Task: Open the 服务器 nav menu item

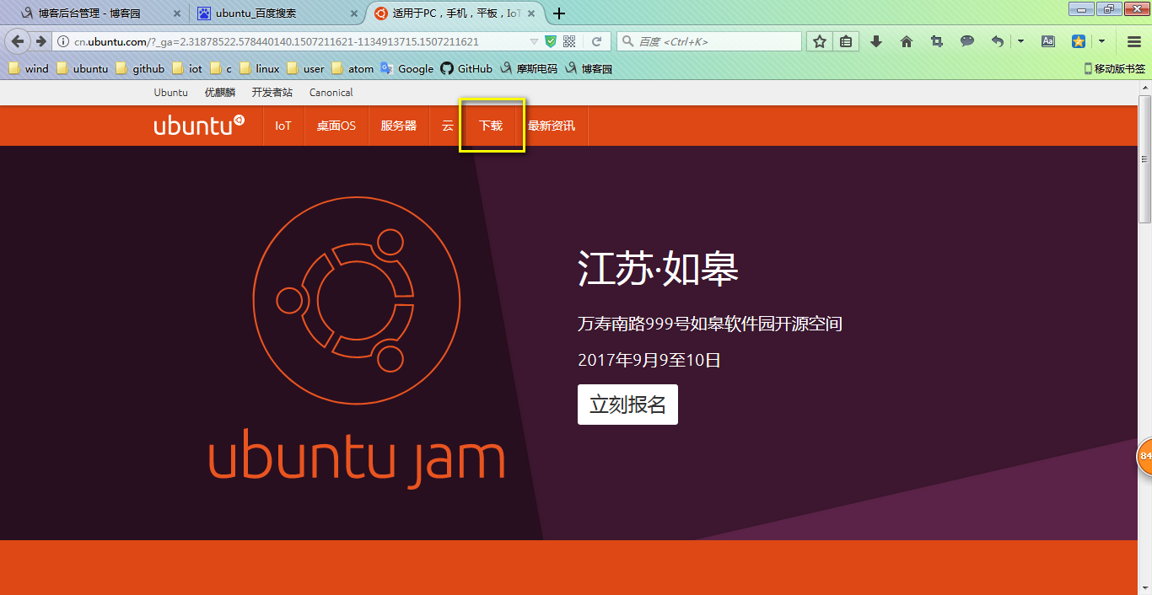Action: [399, 126]
